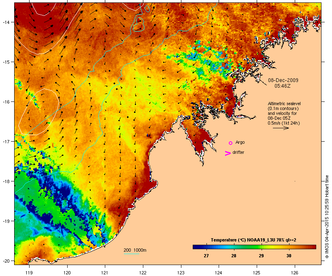The image size is (332, 276).
Task: Click the Temperature NOAA19_L3U colorbar title
Action: (253, 240)
